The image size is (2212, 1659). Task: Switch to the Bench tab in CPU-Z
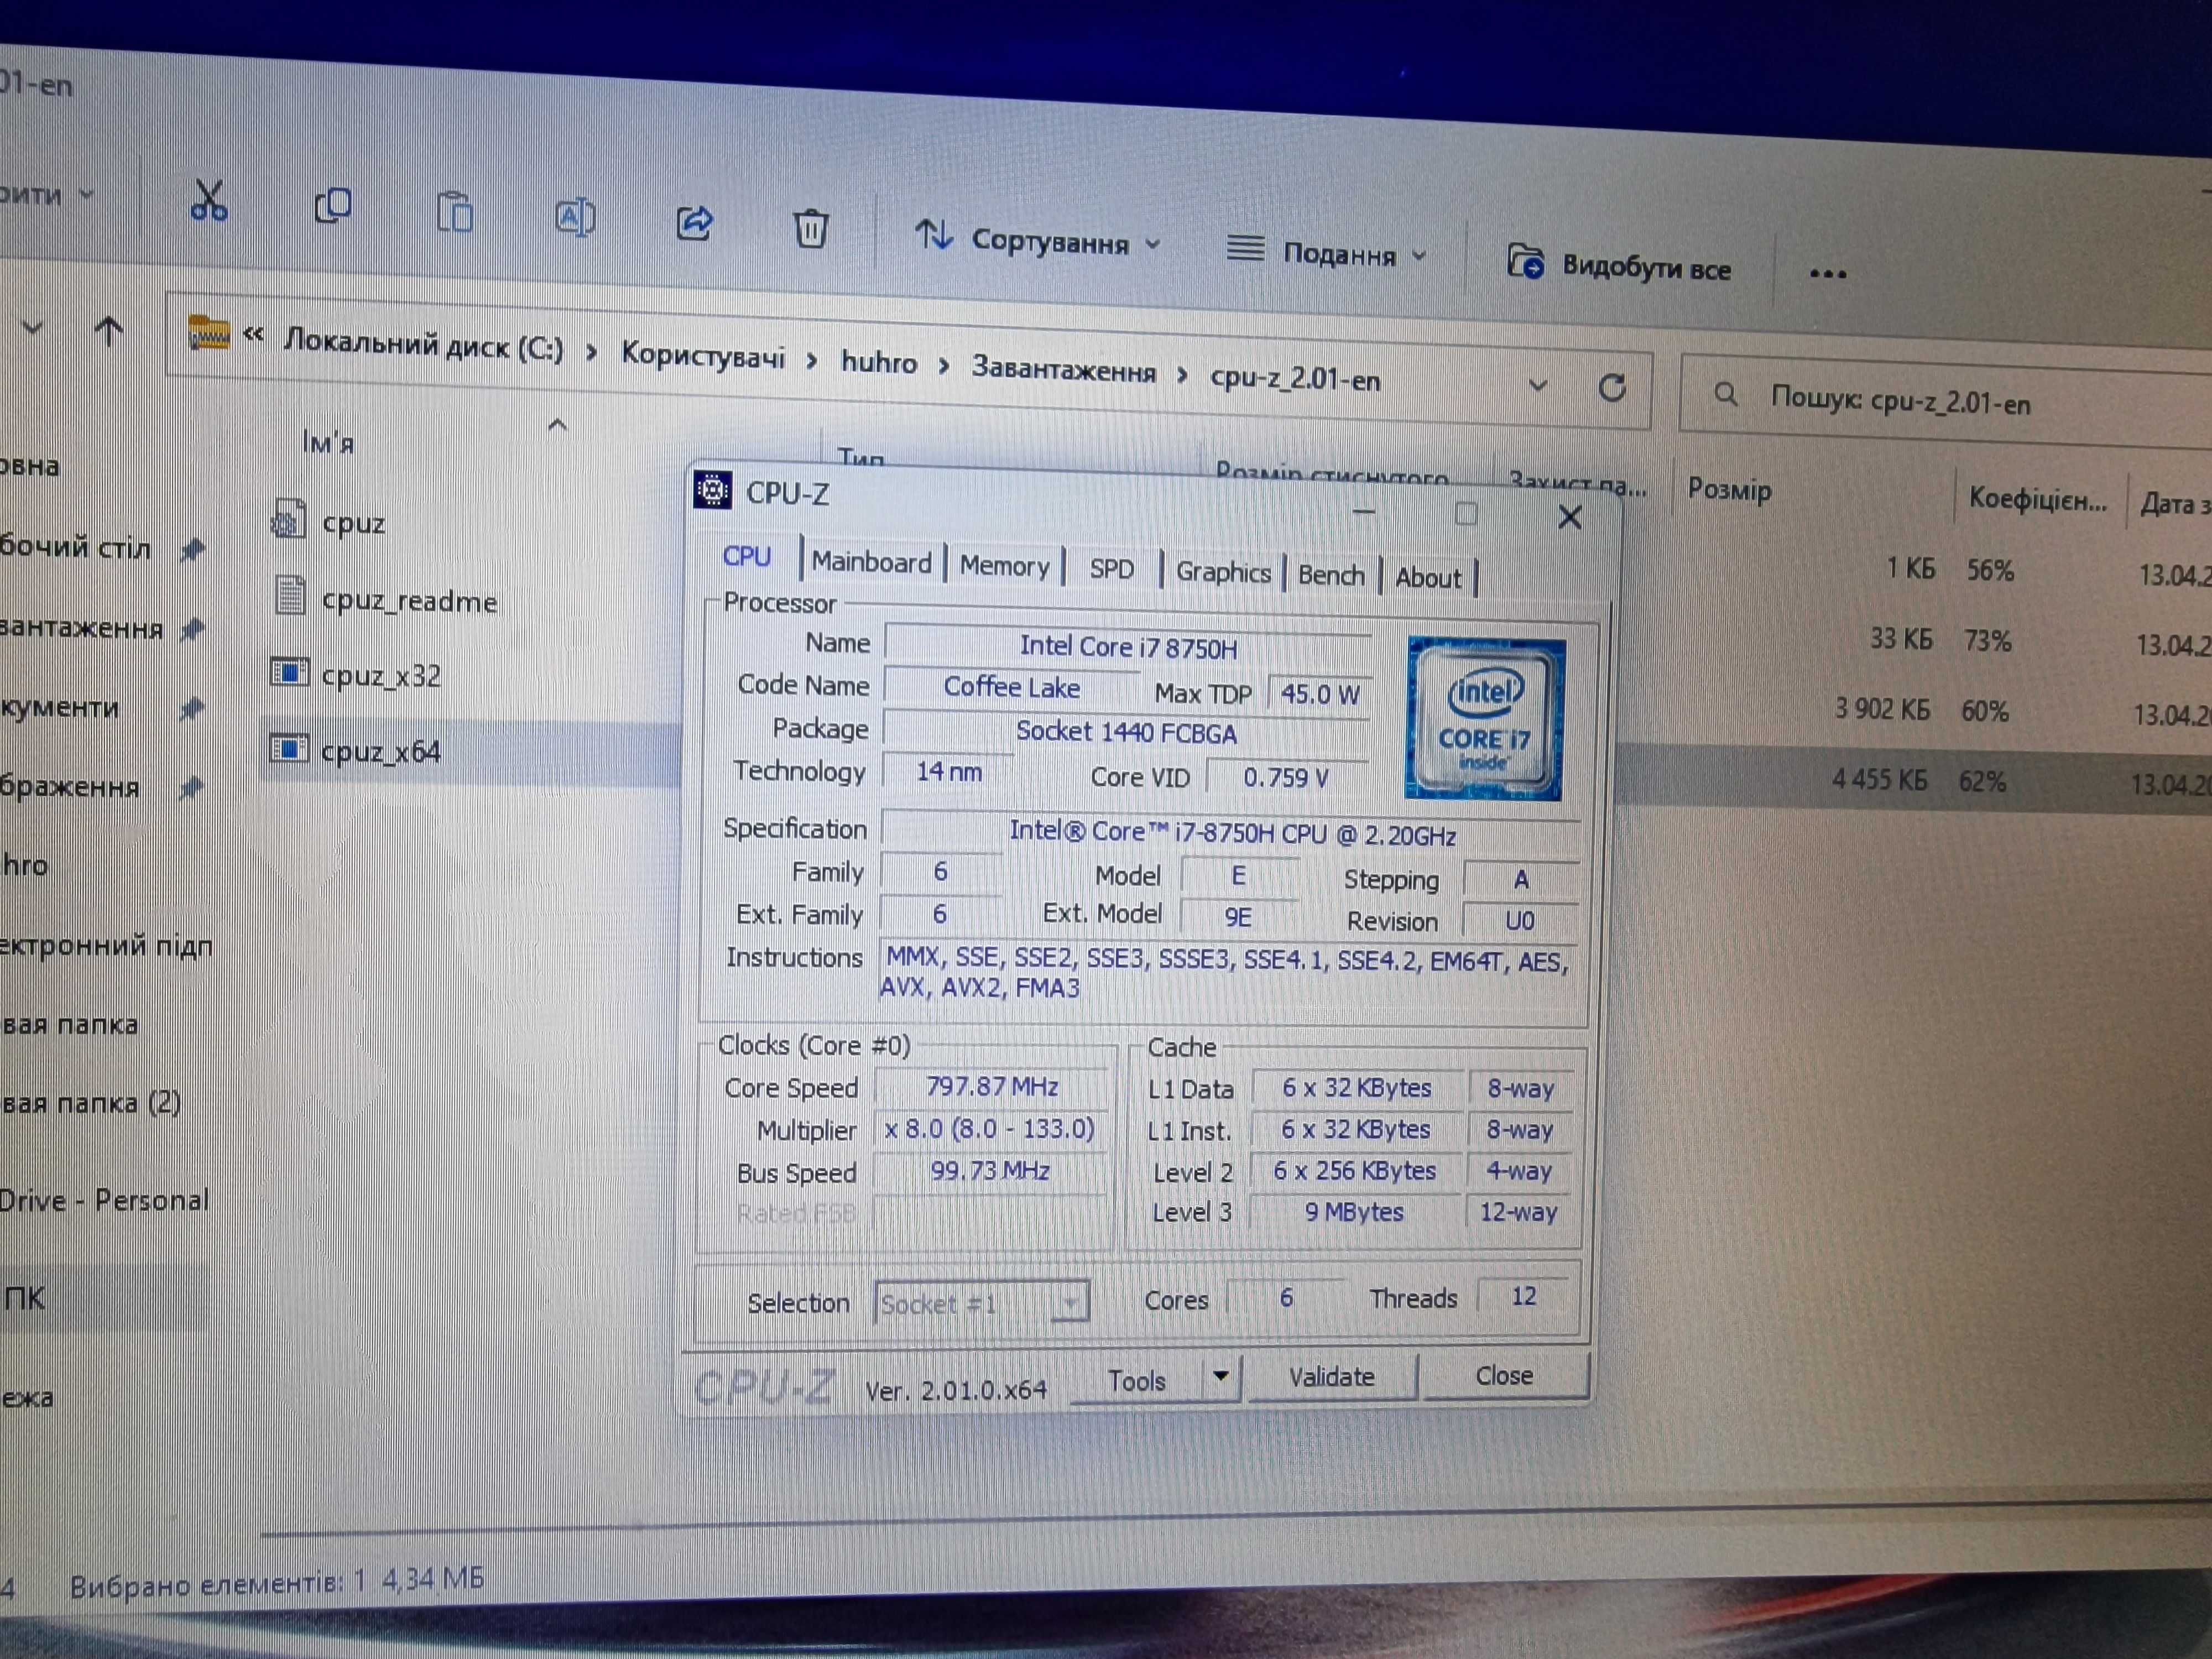coord(1330,575)
